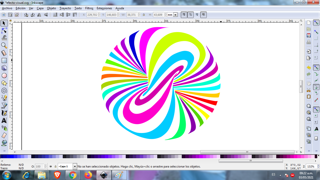Flip selection vertically
The height and width of the screenshot is (180, 320).
(x=46, y=15)
